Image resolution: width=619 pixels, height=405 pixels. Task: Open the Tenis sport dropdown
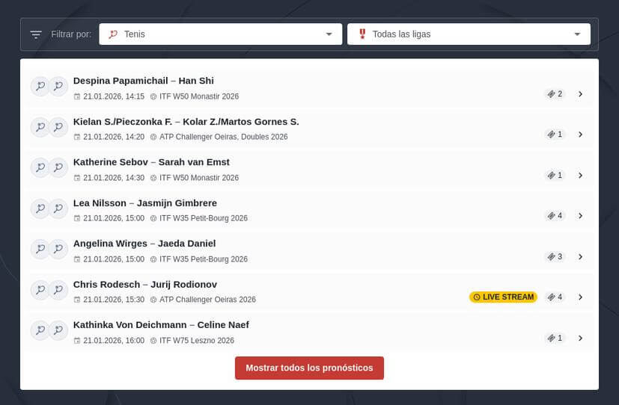[x=220, y=34]
